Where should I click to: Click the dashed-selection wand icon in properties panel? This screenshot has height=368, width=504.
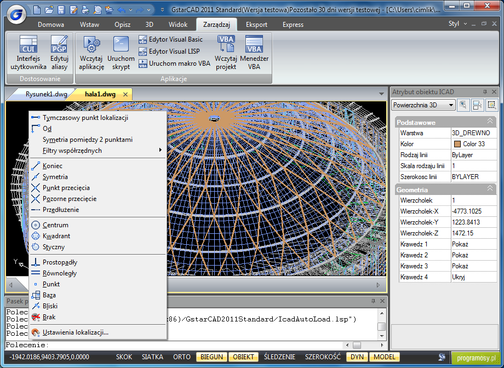pyautogui.click(x=492, y=105)
